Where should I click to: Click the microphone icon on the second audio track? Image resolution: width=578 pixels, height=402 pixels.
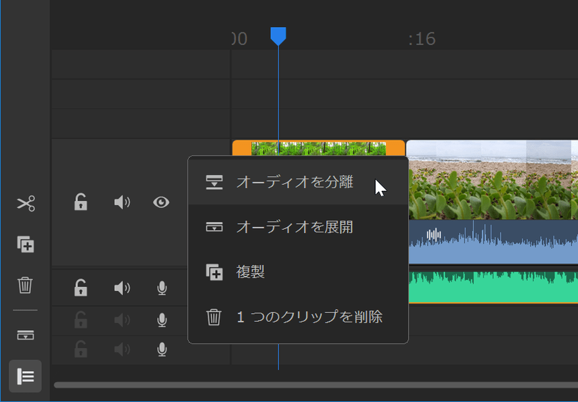162,319
